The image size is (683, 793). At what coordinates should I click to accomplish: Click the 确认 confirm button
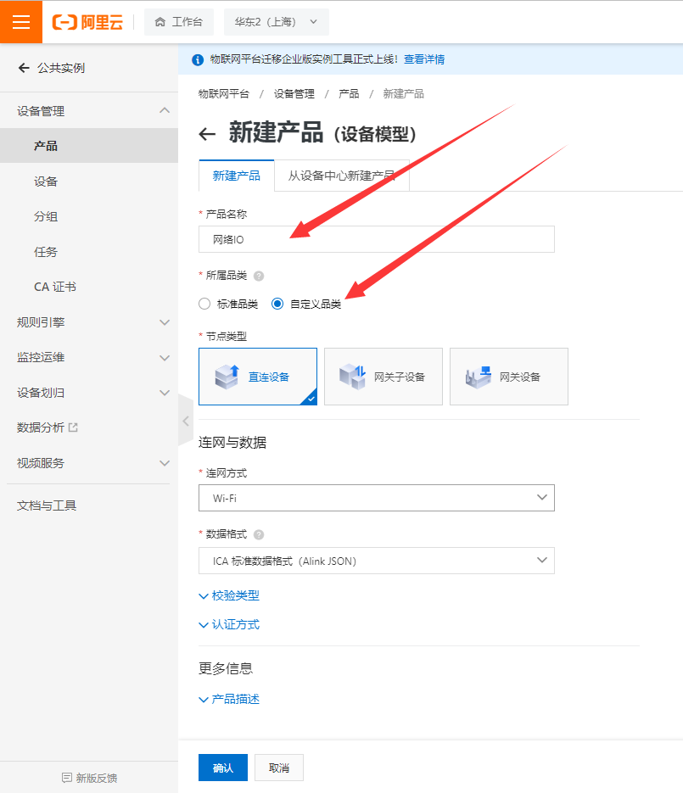click(x=222, y=767)
